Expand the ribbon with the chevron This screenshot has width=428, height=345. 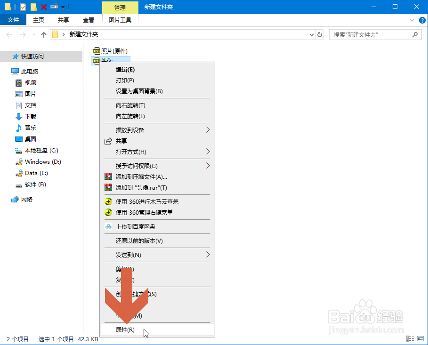[x=412, y=20]
